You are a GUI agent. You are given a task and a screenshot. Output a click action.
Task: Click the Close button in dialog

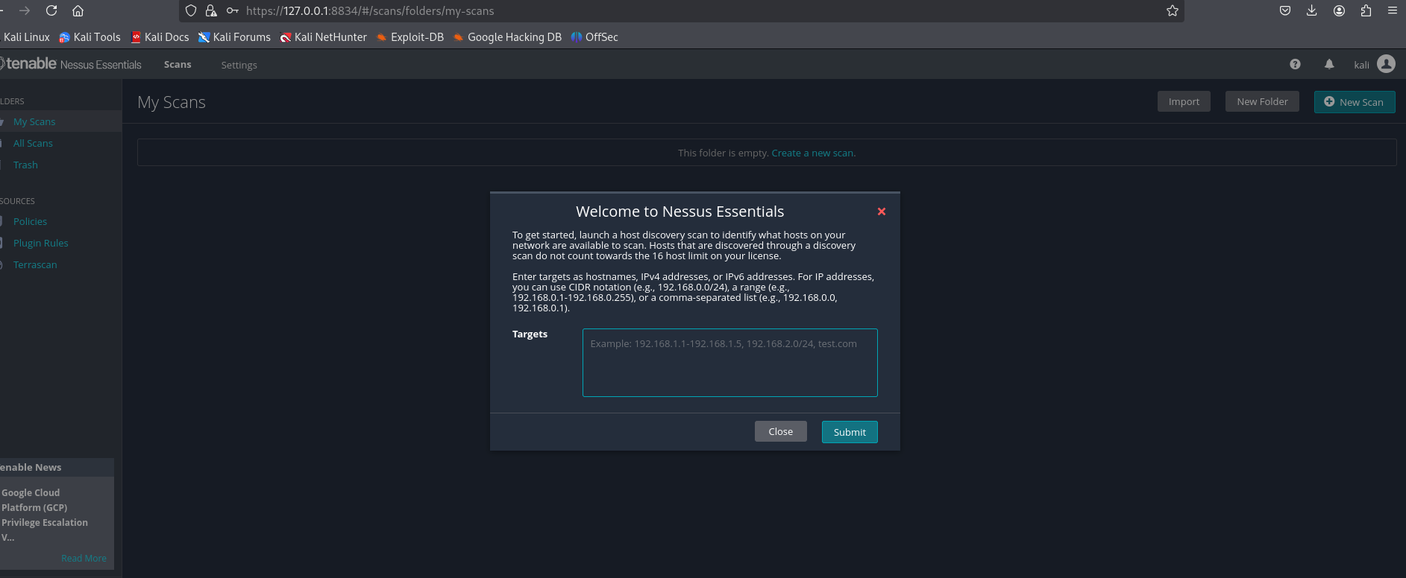781,431
